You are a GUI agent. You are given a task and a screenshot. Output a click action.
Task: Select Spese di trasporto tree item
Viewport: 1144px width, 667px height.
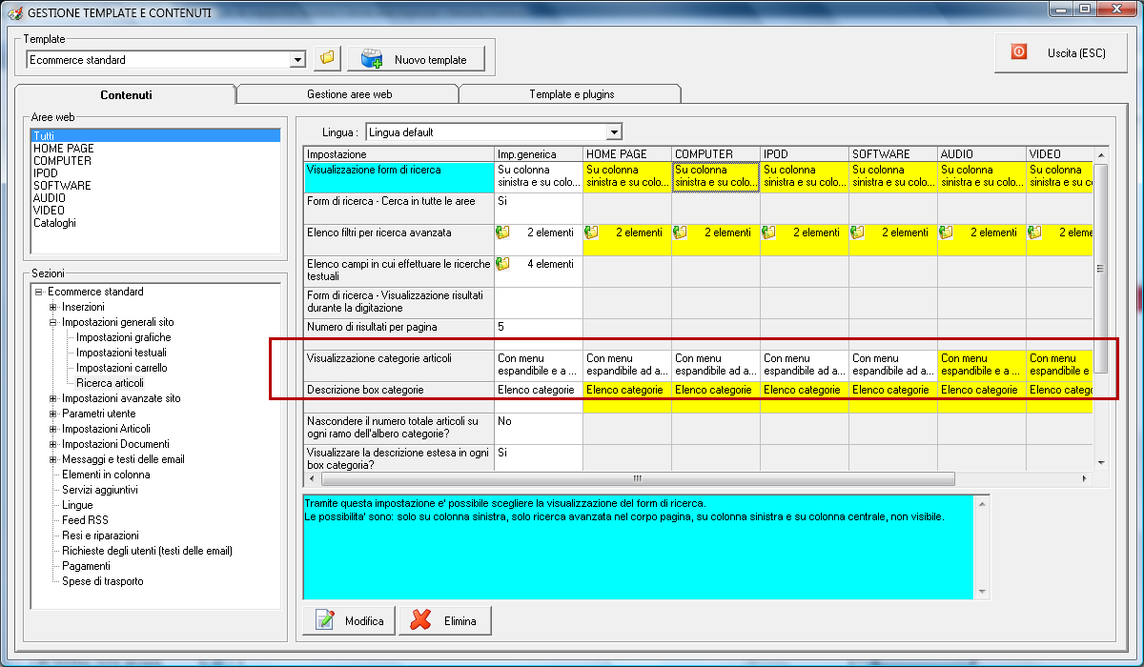point(103,581)
